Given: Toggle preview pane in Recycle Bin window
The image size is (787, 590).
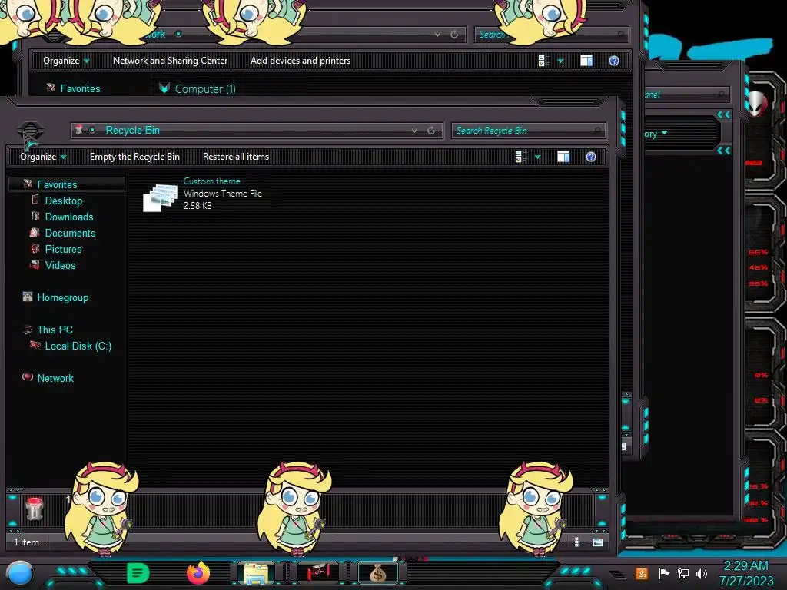Looking at the screenshot, I should (563, 157).
